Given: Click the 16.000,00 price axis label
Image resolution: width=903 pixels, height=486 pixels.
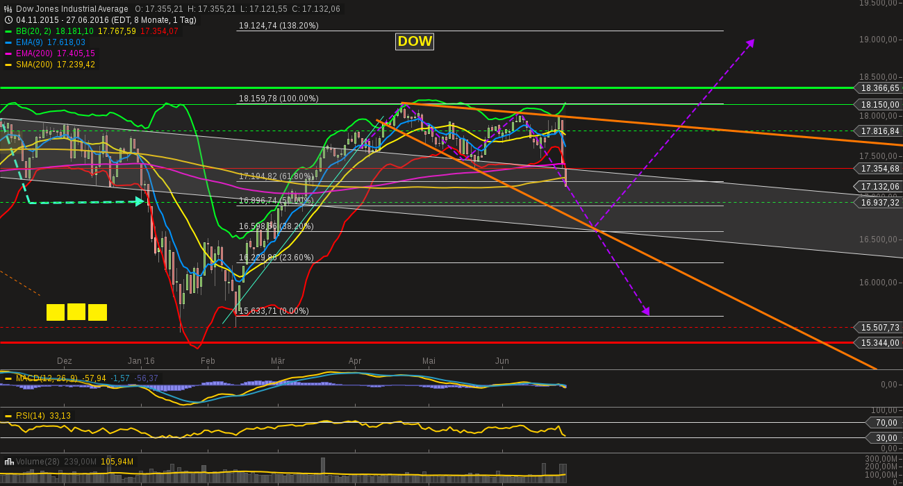Looking at the screenshot, I should 878,283.
